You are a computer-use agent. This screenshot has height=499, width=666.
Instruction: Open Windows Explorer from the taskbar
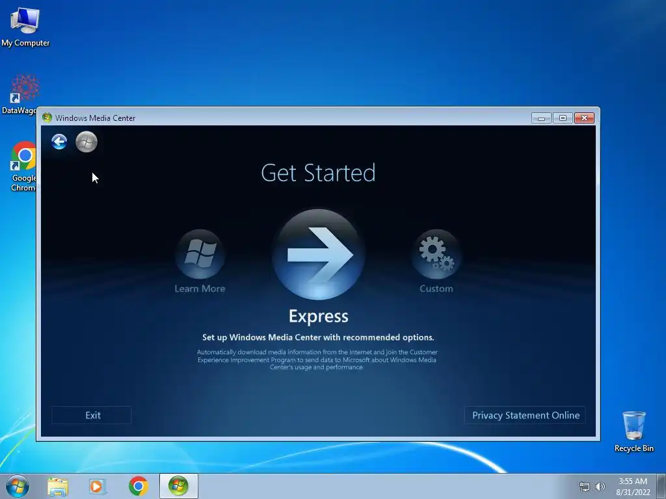58,487
